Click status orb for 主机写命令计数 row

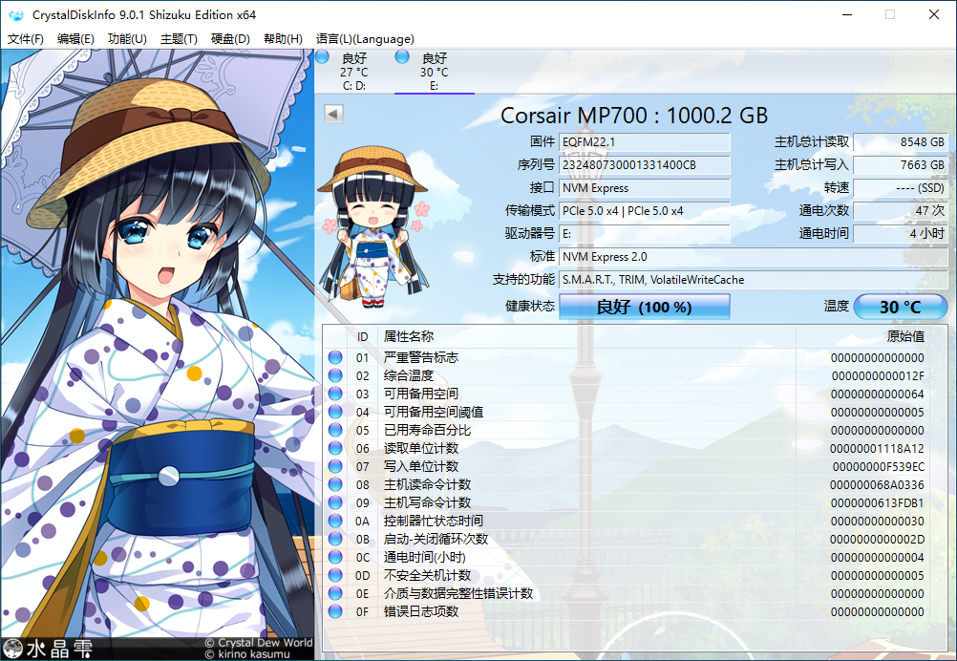(335, 502)
